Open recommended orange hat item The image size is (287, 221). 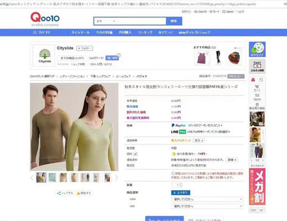[234, 57]
